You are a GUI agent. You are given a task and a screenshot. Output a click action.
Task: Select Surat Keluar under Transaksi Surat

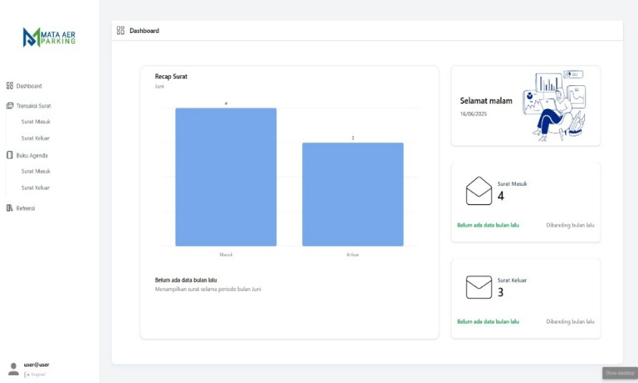[x=35, y=138]
